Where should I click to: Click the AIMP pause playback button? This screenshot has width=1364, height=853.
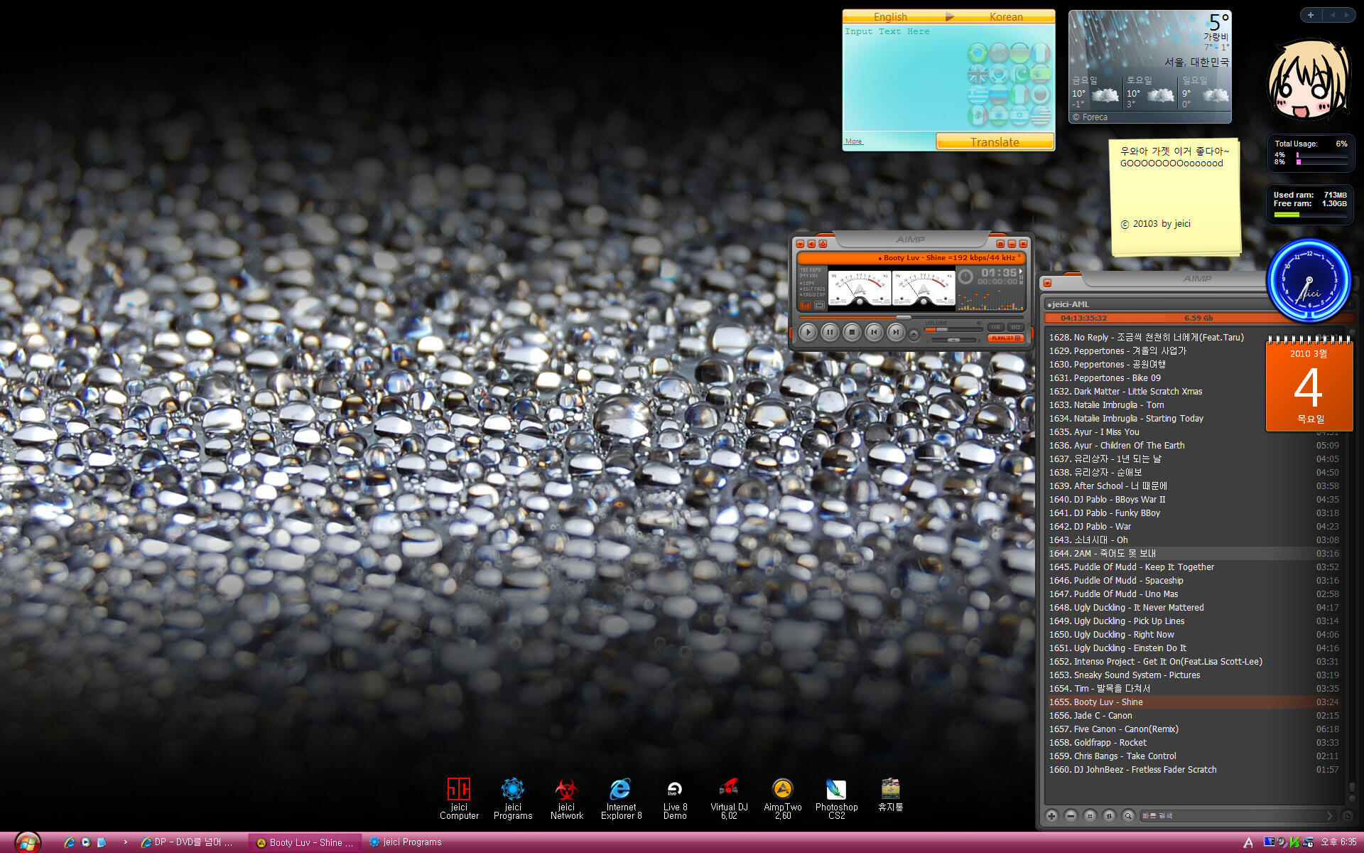[x=829, y=332]
